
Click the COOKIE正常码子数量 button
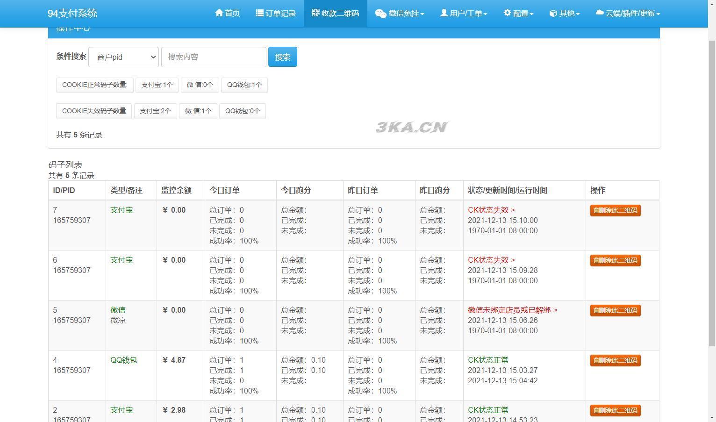click(95, 85)
